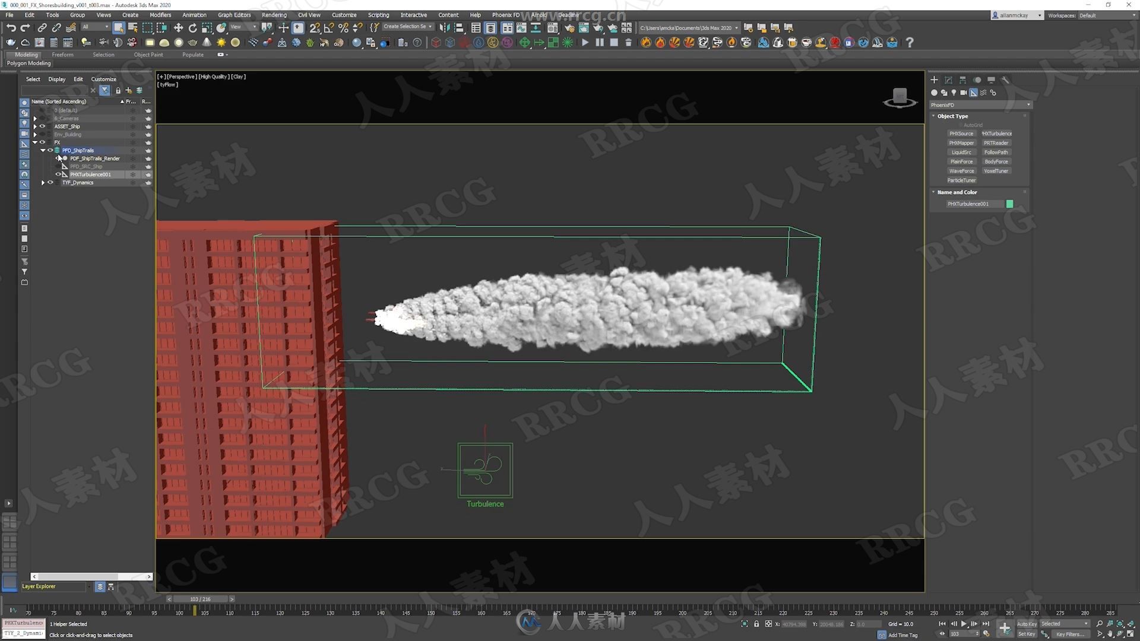Expand the Env_Building layer

point(35,135)
